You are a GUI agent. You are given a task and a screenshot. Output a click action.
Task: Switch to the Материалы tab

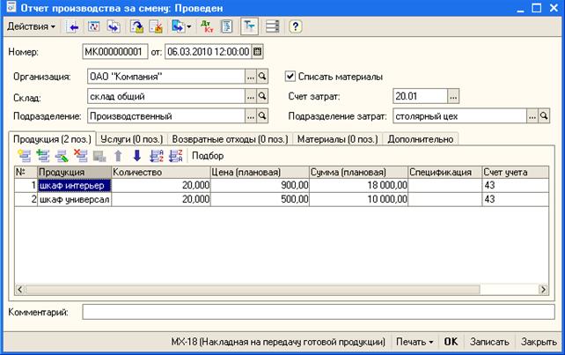pos(338,138)
